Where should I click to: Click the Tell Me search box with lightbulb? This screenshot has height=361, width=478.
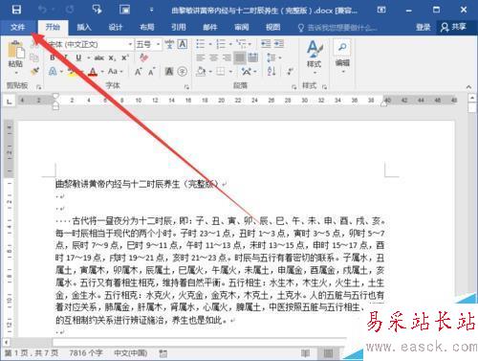[x=337, y=28]
